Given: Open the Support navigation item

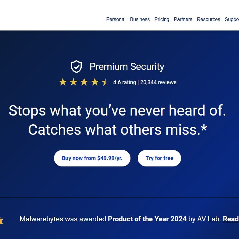Looking at the screenshot, I should pos(232,19).
